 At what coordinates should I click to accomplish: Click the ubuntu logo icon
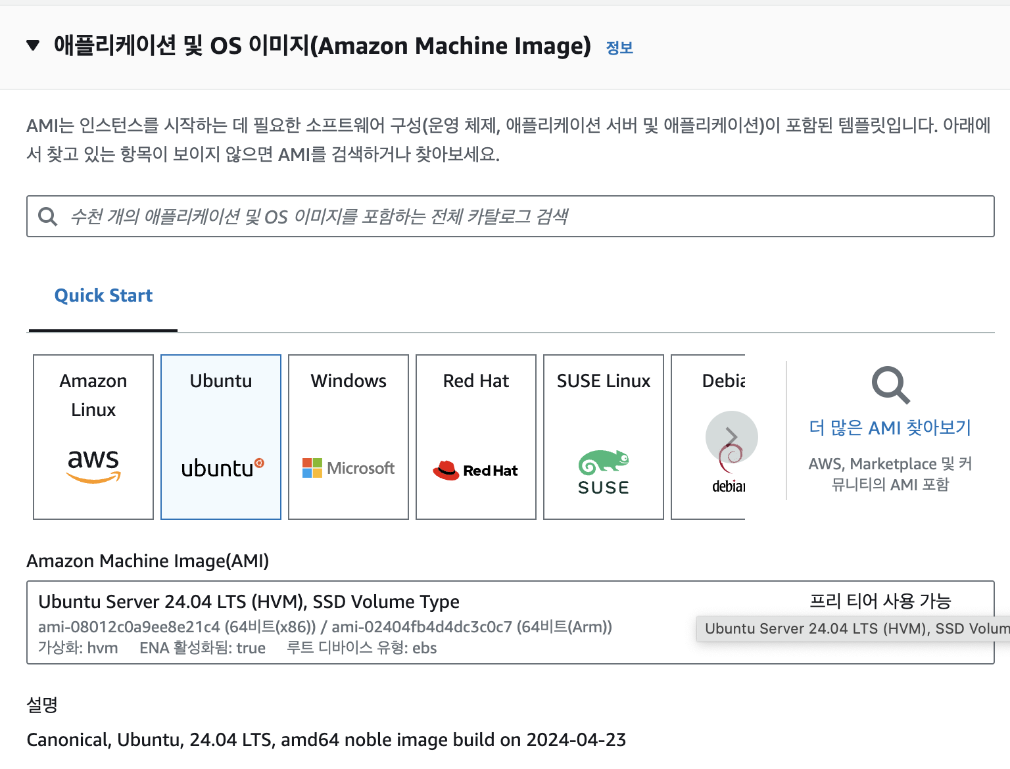point(222,468)
